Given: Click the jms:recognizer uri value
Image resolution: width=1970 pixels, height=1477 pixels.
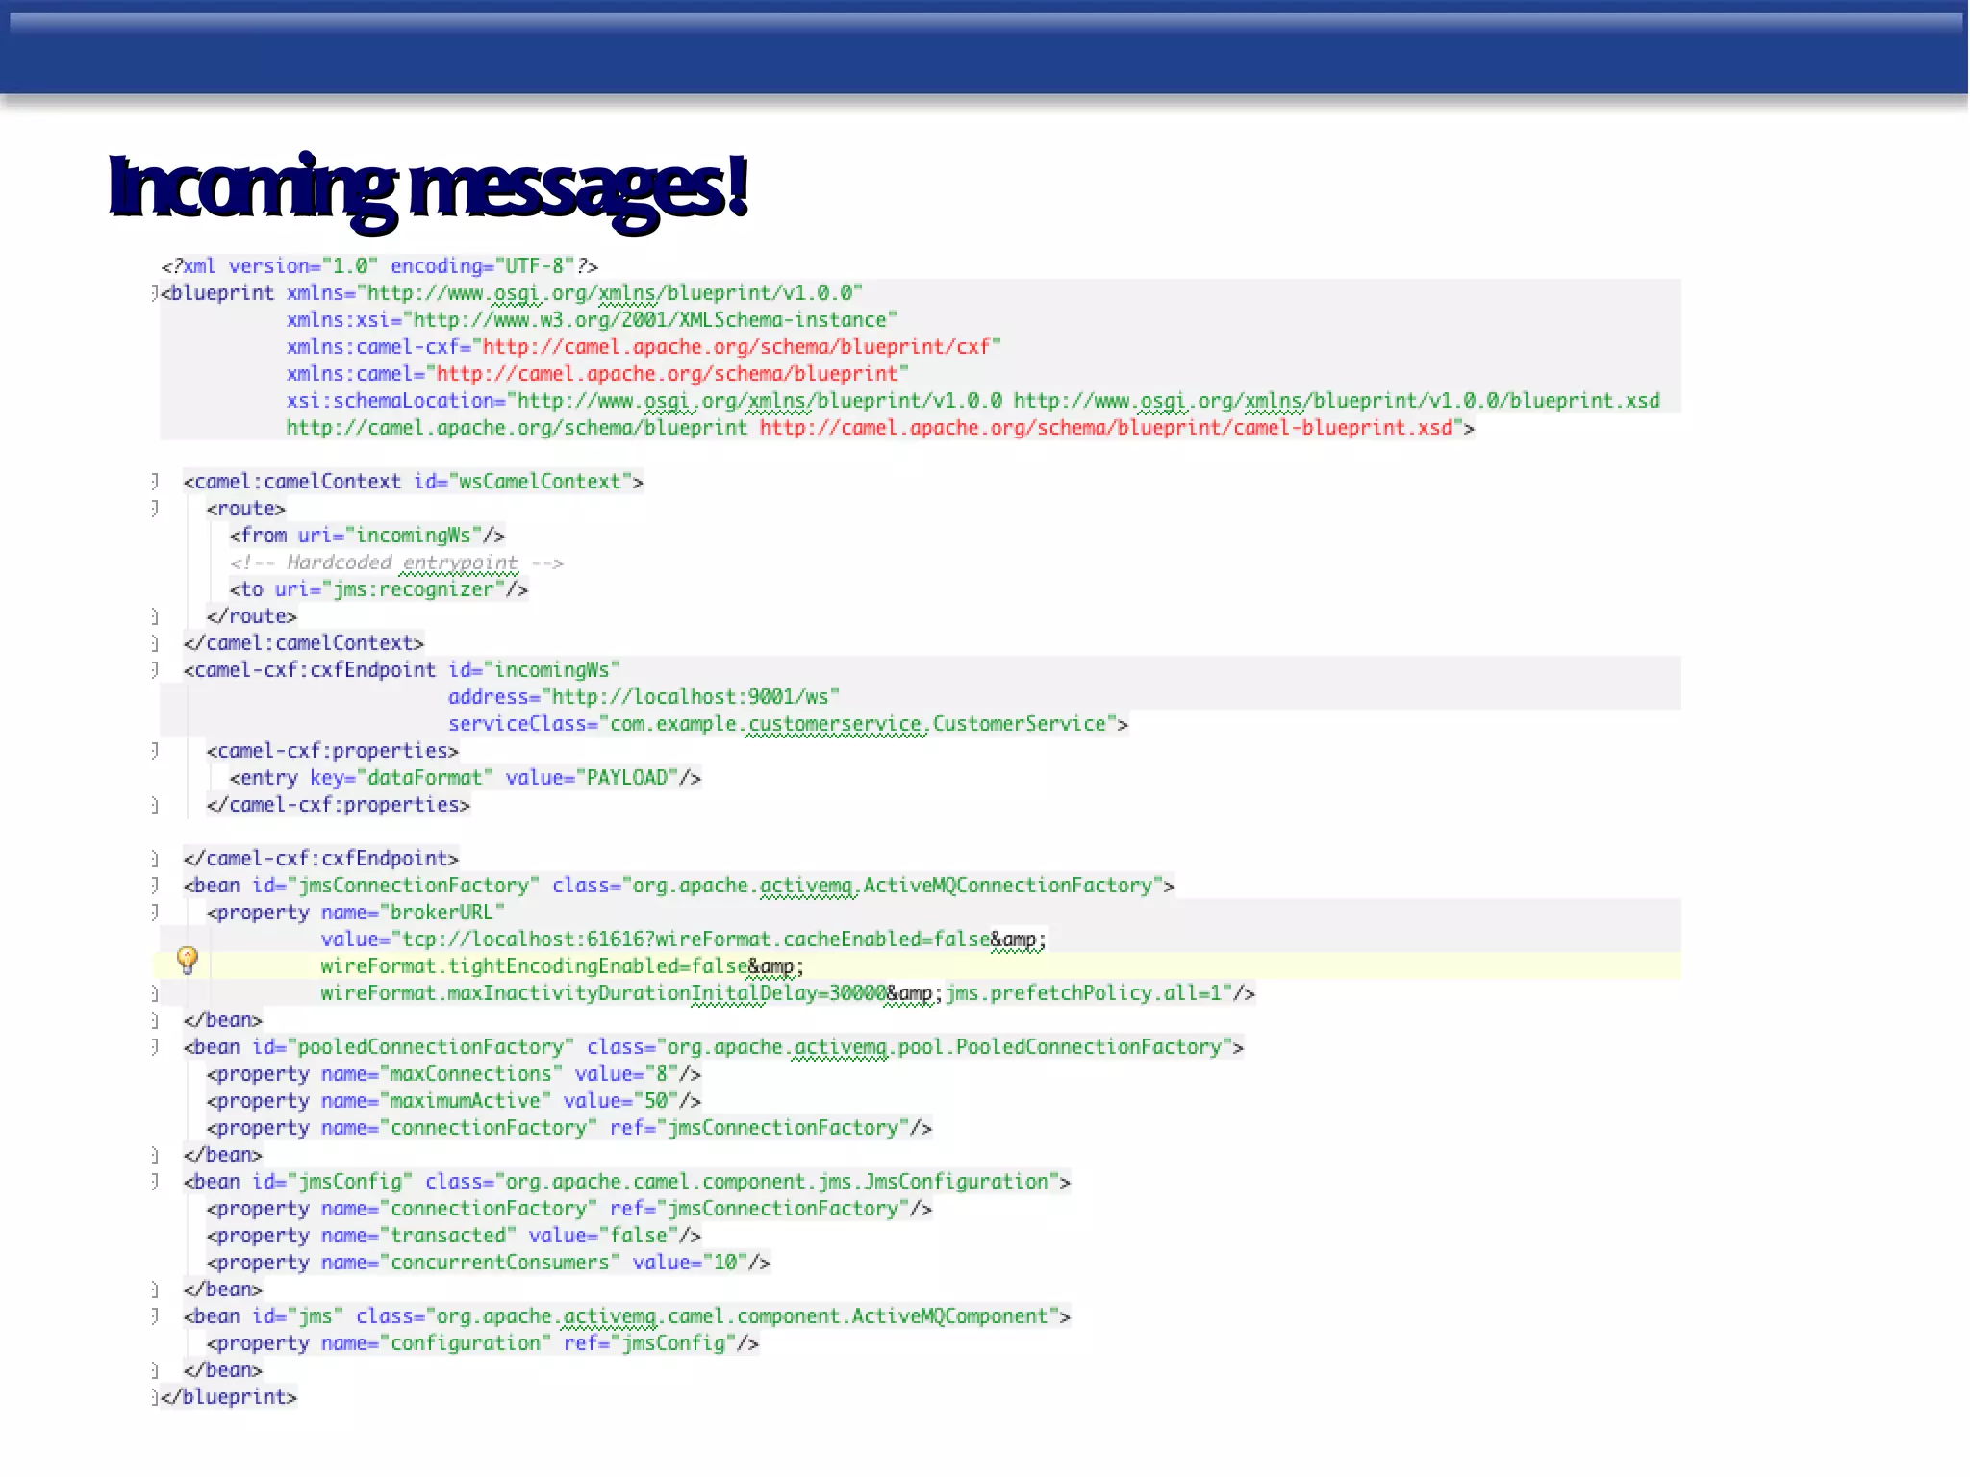Looking at the screenshot, I should point(414,589).
